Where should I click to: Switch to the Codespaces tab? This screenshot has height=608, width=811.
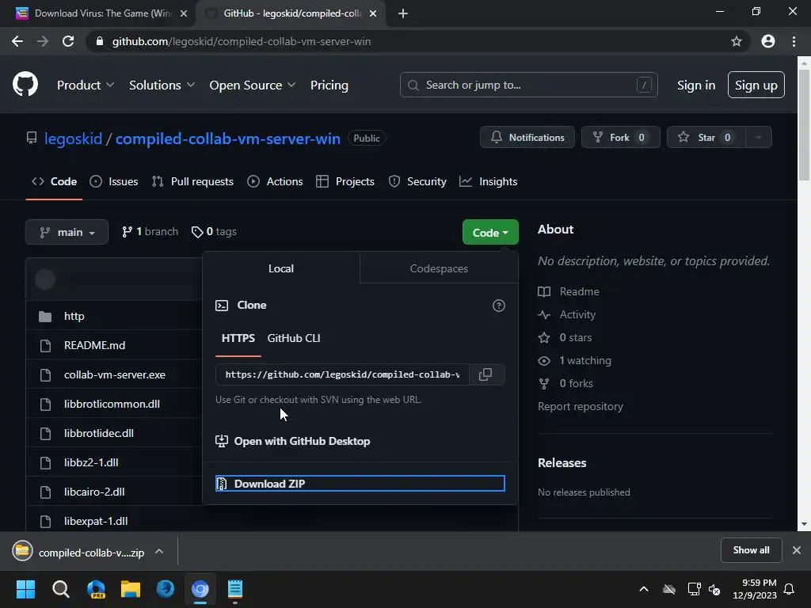point(439,268)
